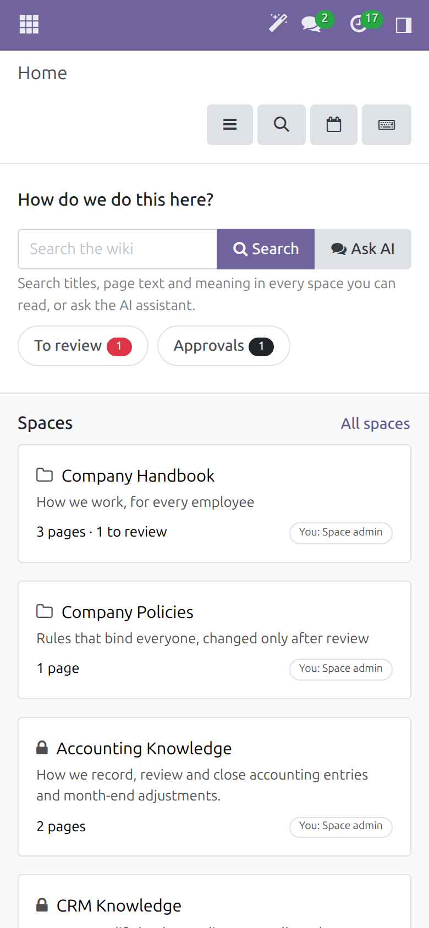Screen dimensions: 429x928
Task: Click the Ask AI button
Action: point(363,249)
